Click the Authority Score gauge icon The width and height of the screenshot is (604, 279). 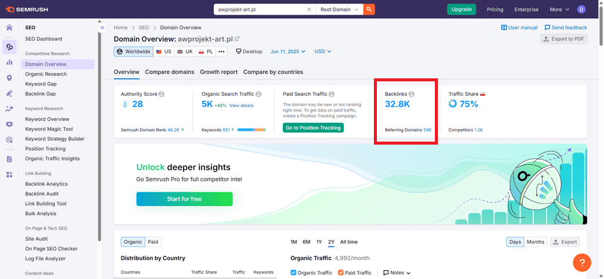(125, 104)
